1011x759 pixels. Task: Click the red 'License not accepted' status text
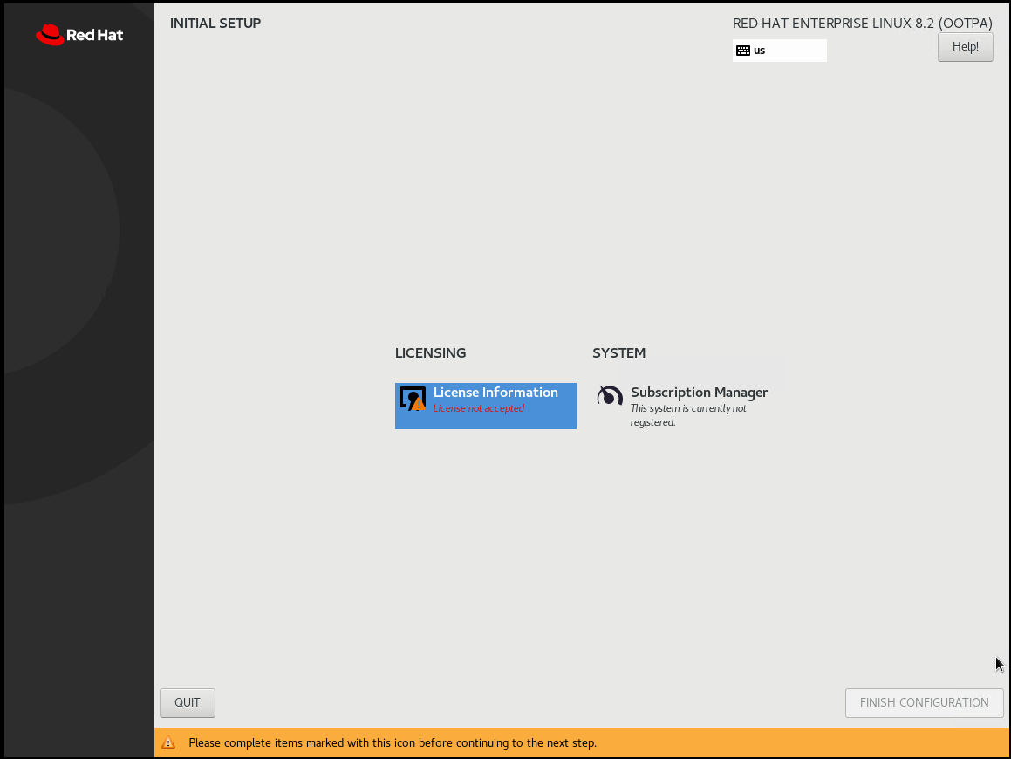479,408
